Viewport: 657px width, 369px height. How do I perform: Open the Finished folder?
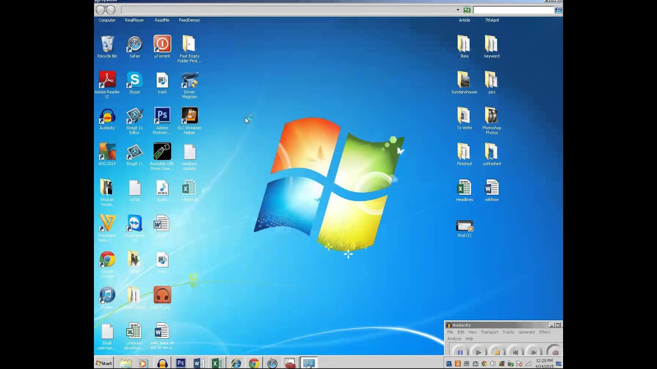(x=464, y=155)
